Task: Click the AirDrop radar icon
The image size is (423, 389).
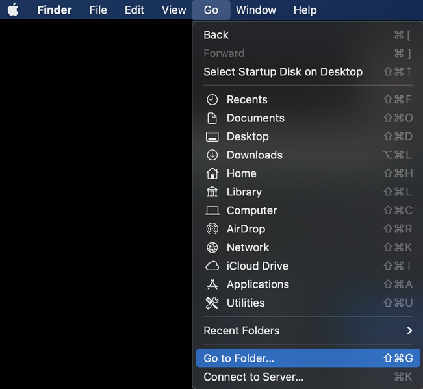Action: coord(212,229)
